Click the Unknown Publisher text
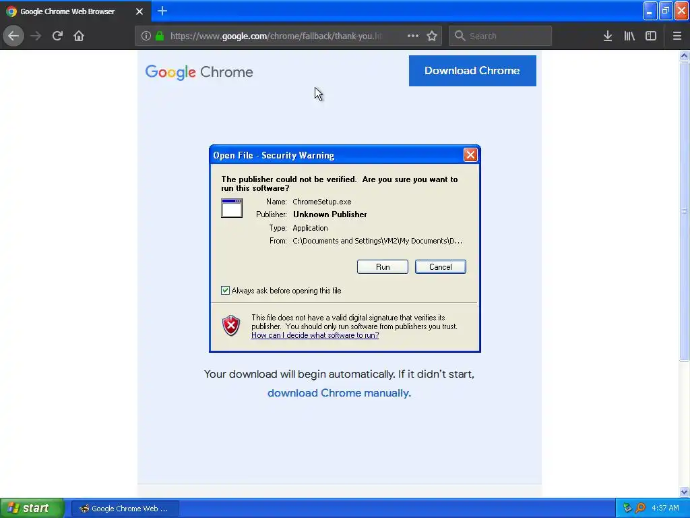 pyautogui.click(x=330, y=214)
